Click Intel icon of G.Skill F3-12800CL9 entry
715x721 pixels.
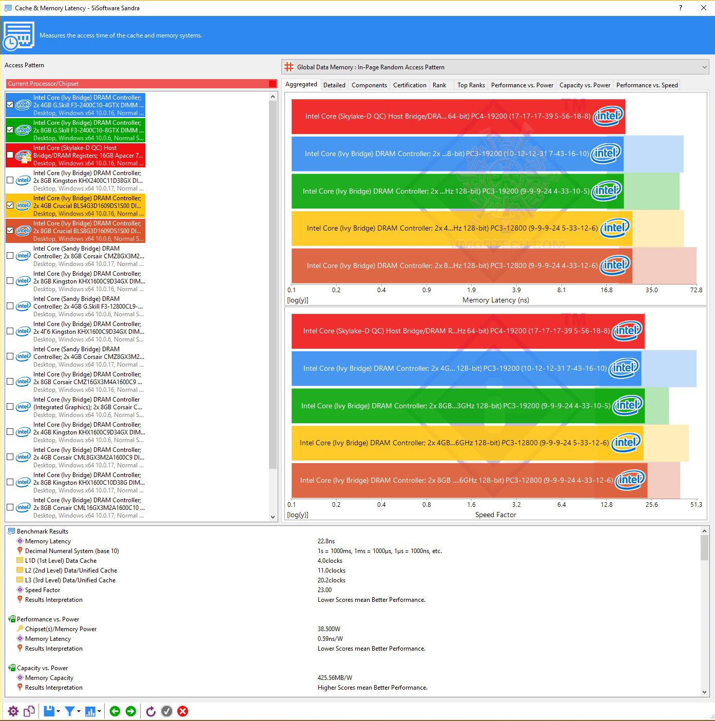pyautogui.click(x=23, y=306)
